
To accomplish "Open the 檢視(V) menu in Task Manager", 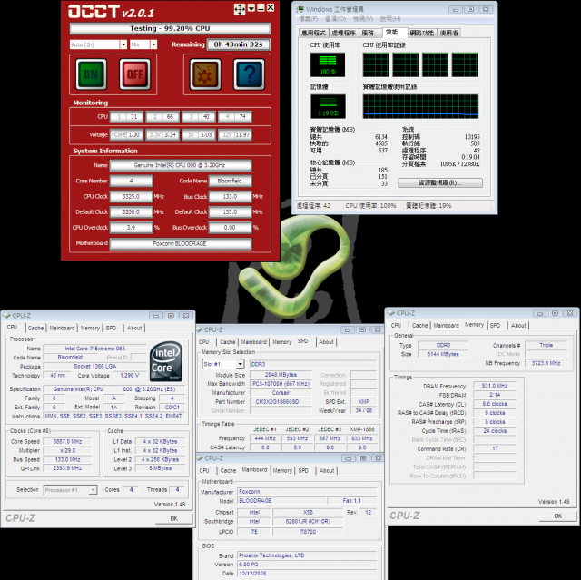I will [363, 19].
